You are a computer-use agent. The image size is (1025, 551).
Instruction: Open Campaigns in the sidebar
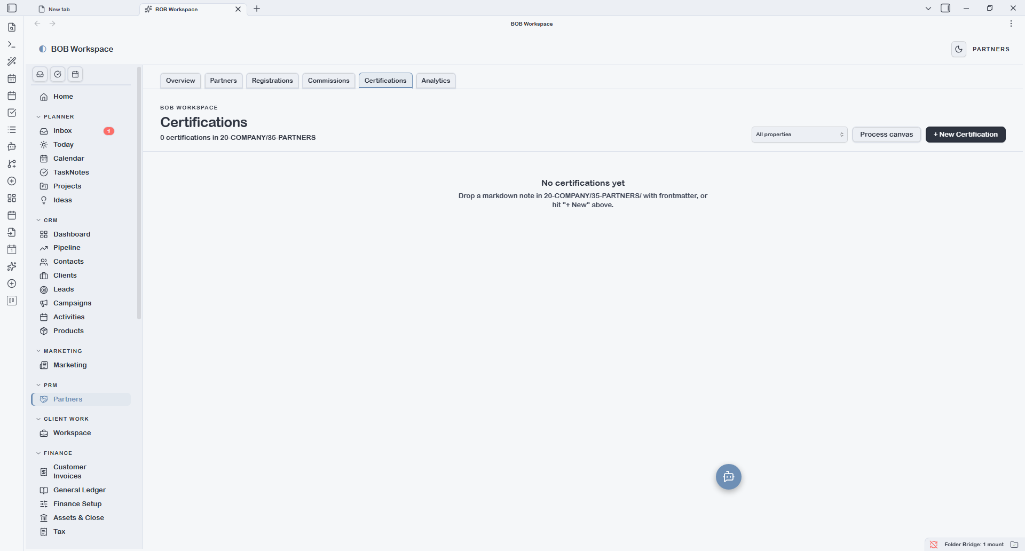point(81,303)
